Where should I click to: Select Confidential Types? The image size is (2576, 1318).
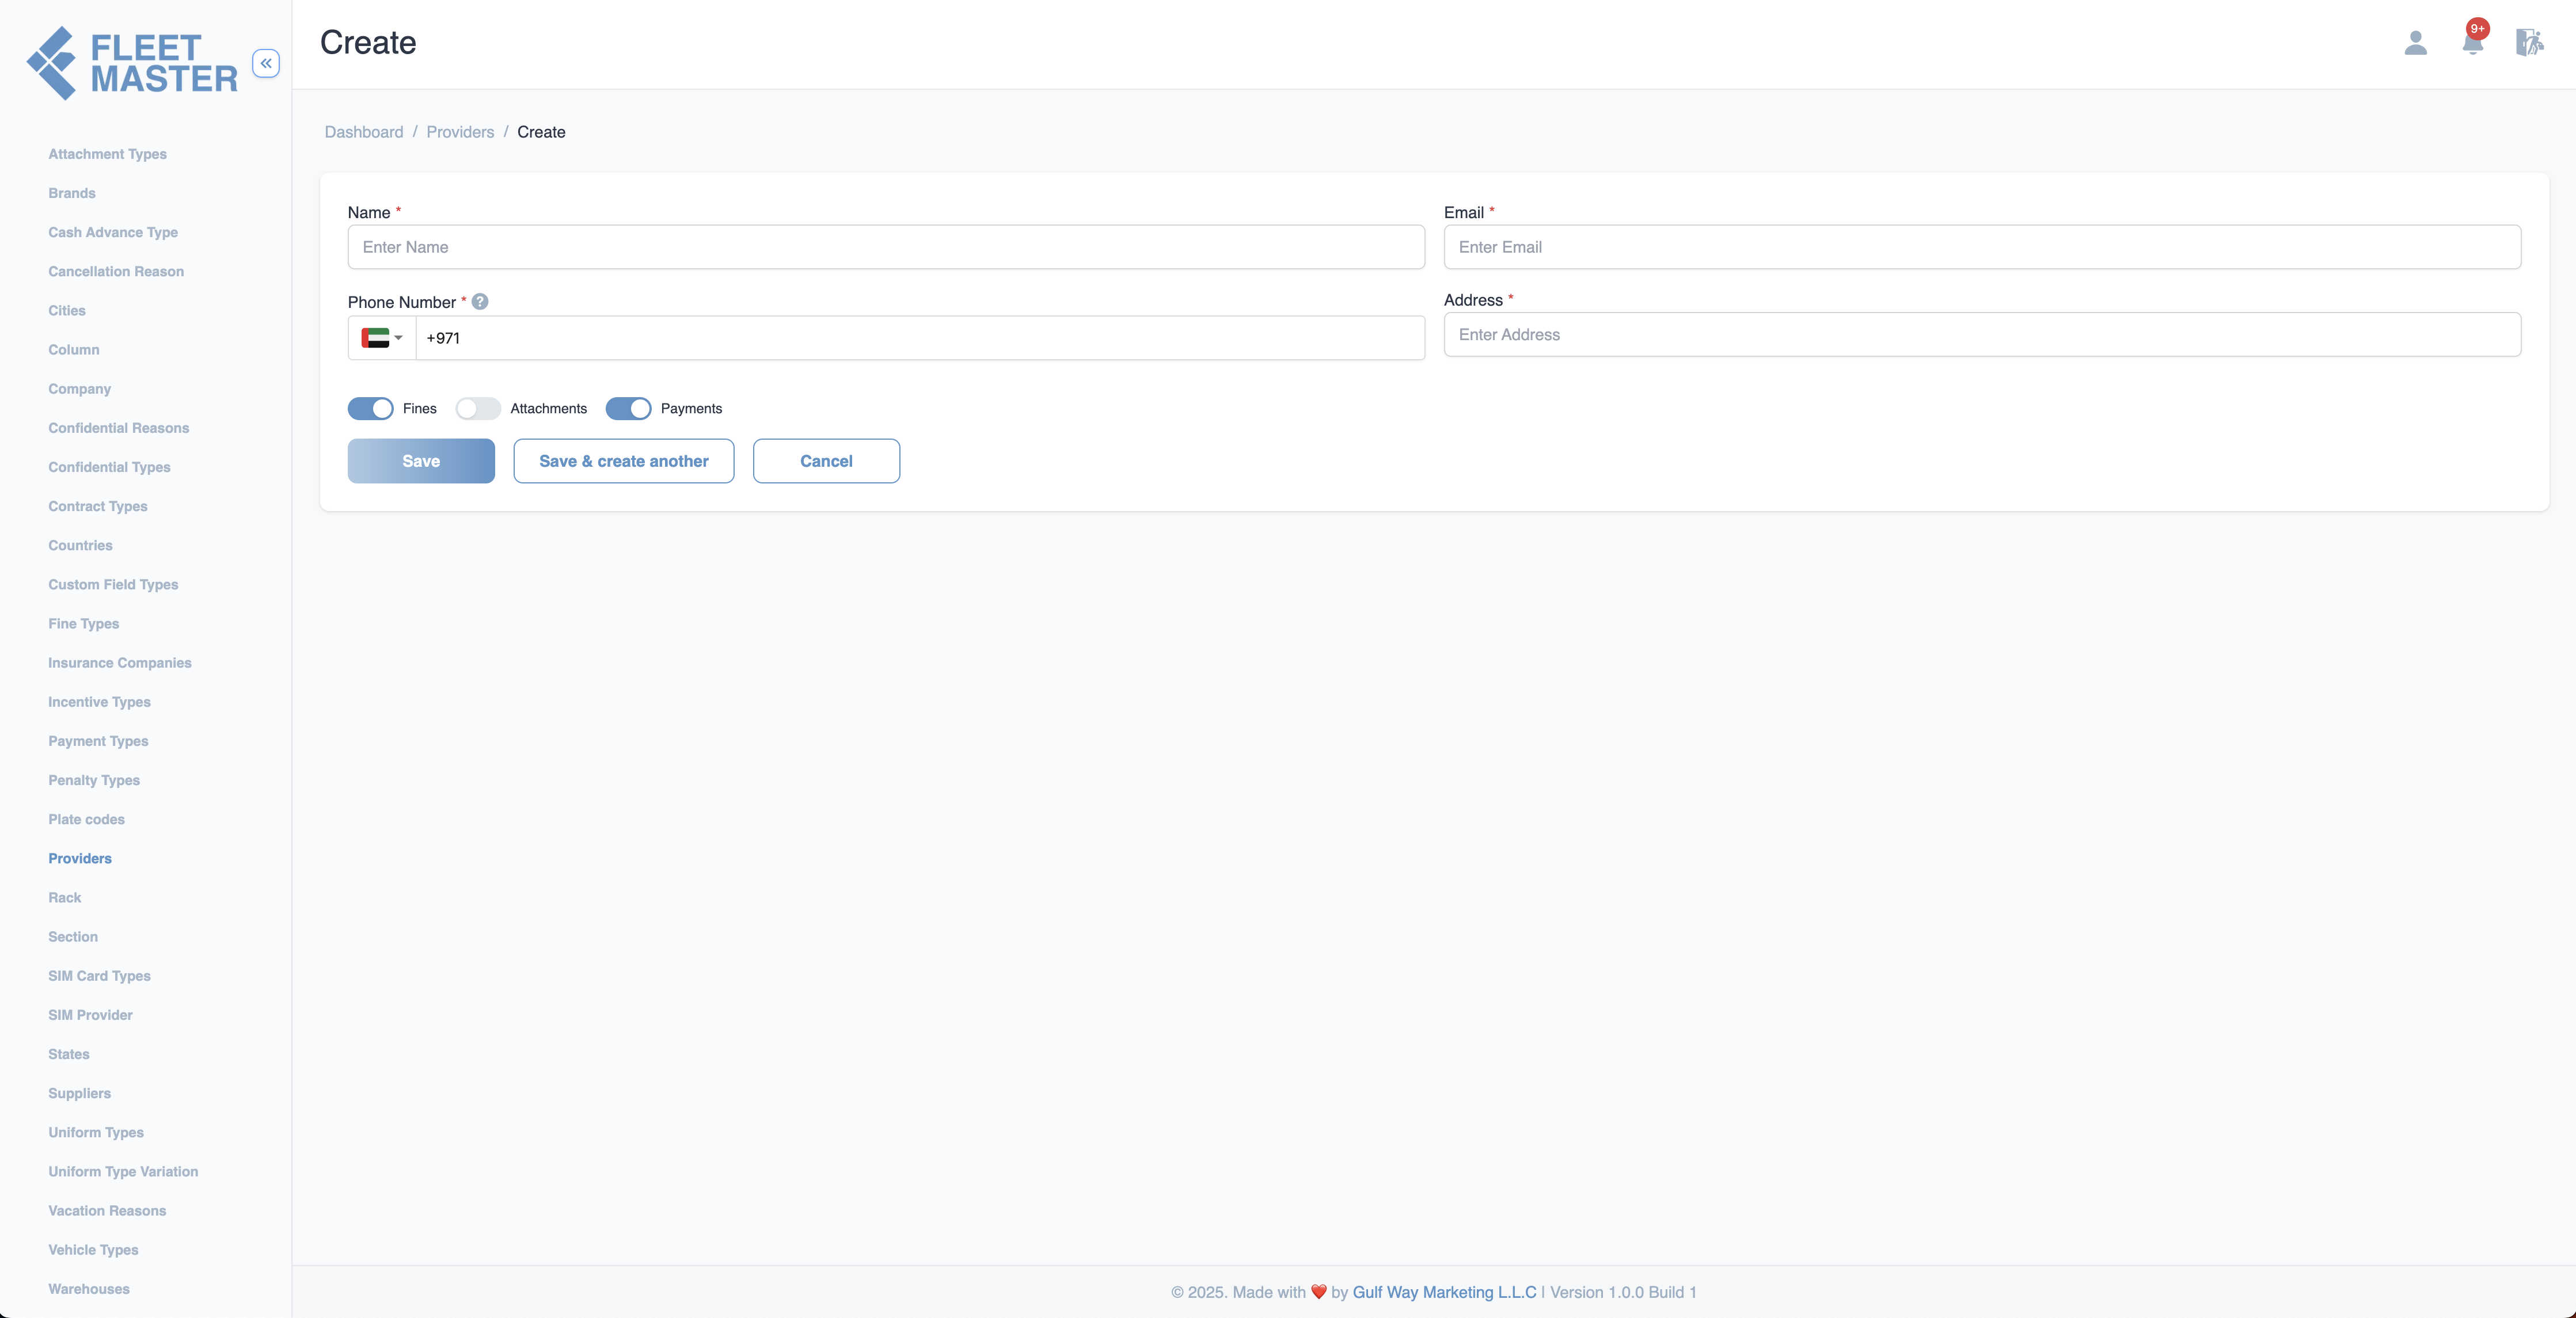(109, 467)
